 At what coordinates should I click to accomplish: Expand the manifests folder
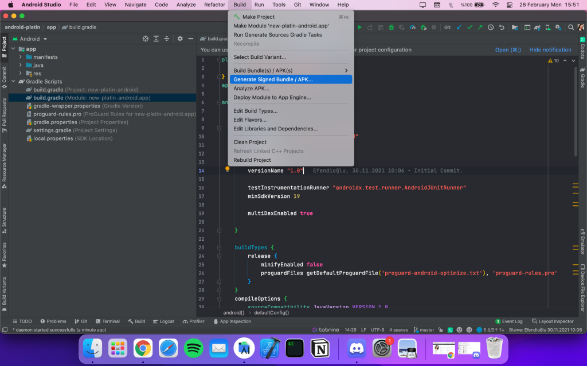21,57
